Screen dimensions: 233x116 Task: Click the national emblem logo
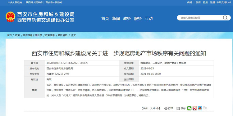click(10, 17)
